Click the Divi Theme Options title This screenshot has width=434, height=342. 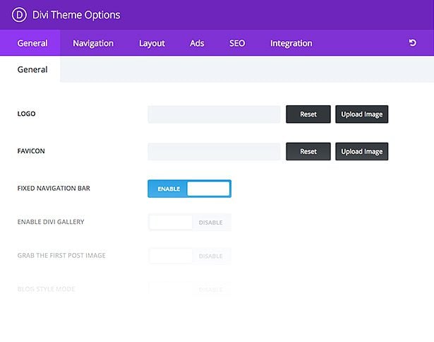76,15
